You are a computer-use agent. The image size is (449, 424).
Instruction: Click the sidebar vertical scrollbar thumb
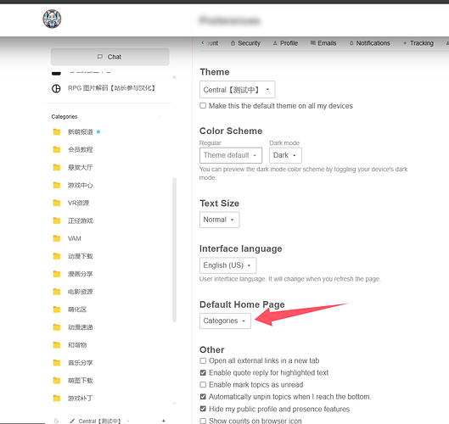pyautogui.click(x=174, y=250)
